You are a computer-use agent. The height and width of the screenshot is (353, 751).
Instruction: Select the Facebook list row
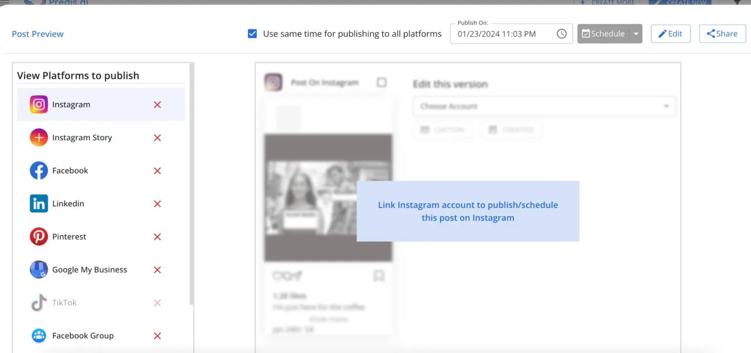coord(101,171)
